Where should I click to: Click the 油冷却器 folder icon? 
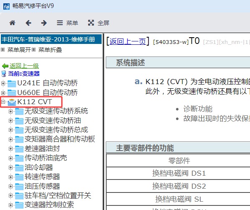coord(19,168)
